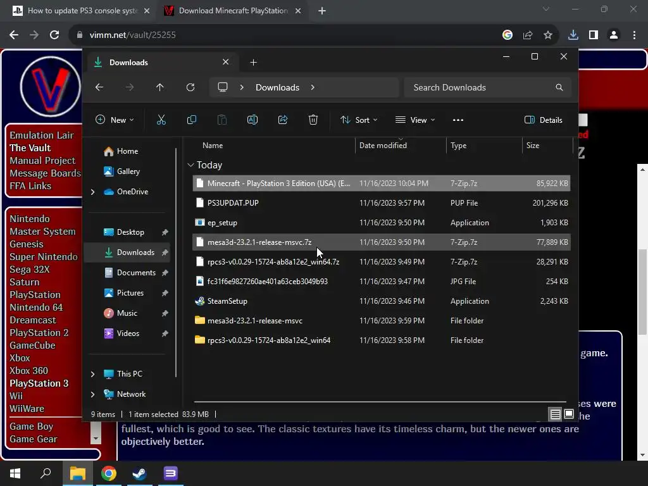Image resolution: width=648 pixels, height=486 pixels.
Task: Open Steam from the taskbar
Action: (139, 473)
